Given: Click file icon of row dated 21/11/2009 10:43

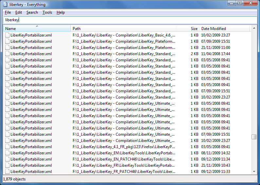Looking at the screenshot, I should 7,165.
